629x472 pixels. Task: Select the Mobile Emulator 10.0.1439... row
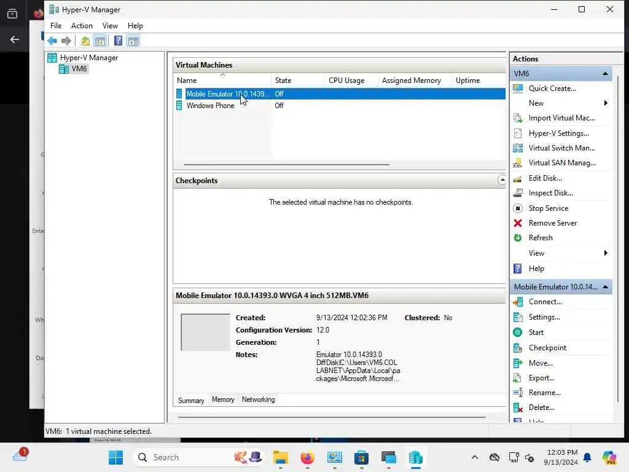[x=340, y=94]
